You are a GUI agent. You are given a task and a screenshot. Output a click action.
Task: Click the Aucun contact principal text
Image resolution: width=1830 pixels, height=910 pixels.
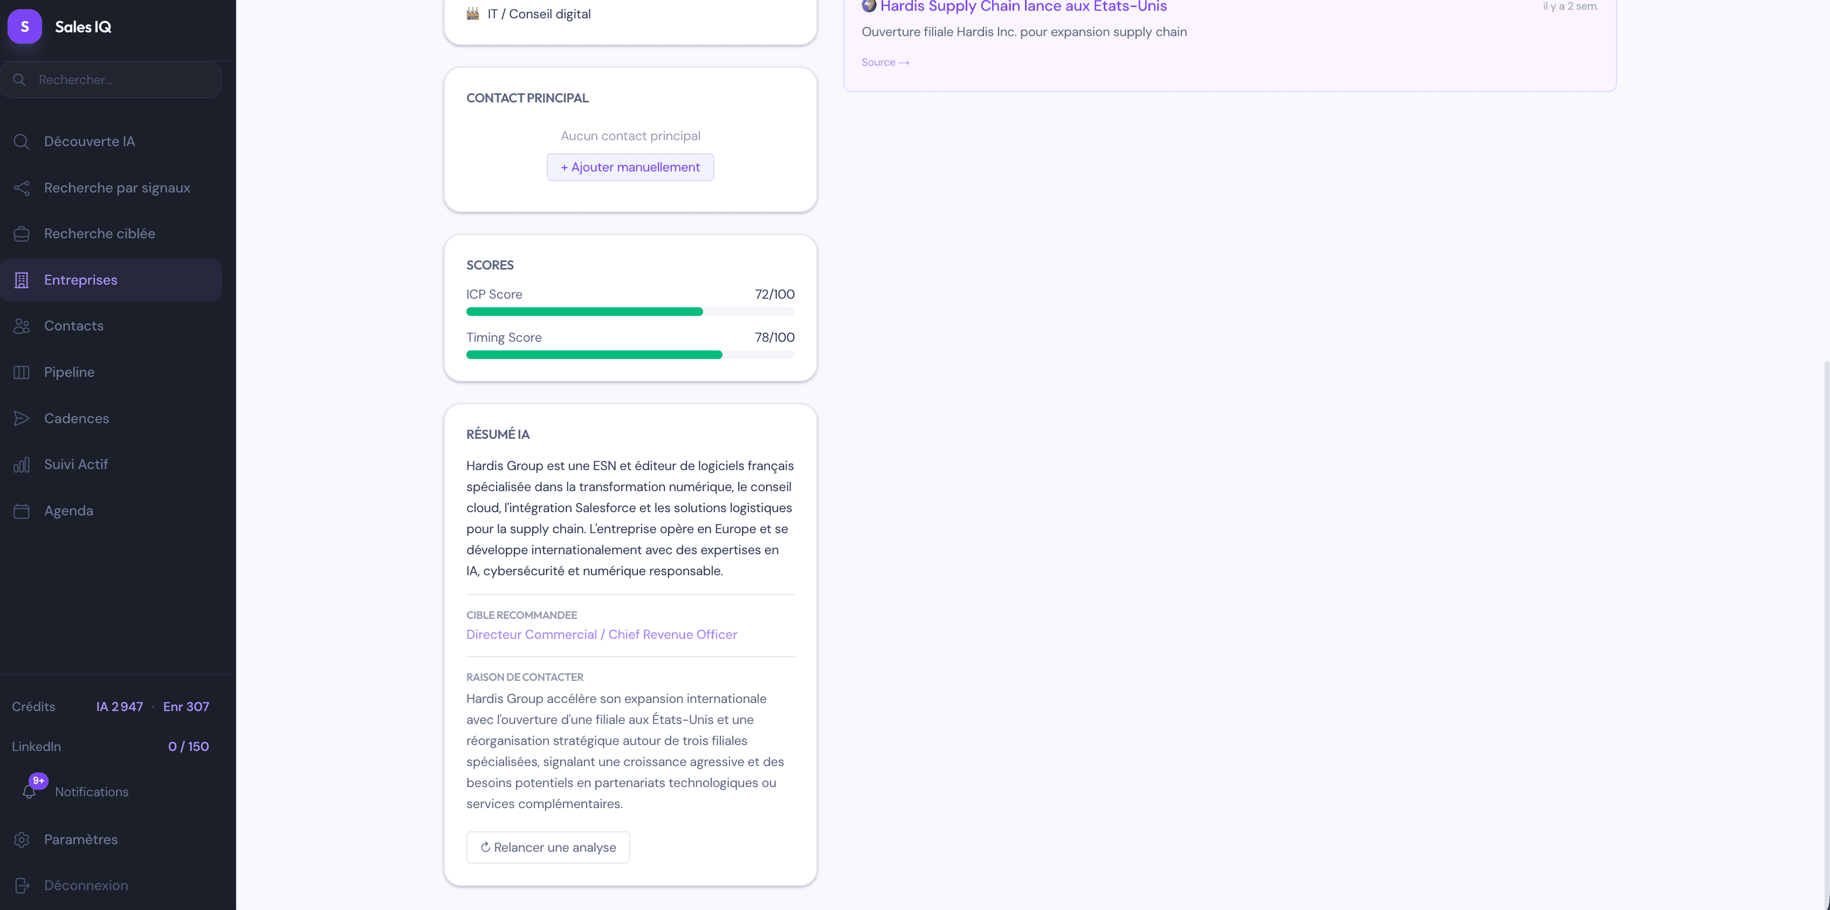pos(630,136)
